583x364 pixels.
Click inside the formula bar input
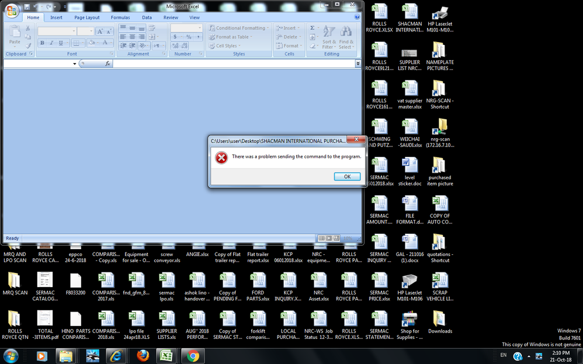coord(234,64)
